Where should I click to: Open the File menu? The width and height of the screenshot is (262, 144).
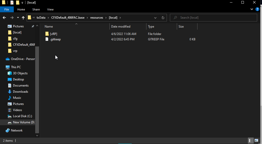coord(7,9)
